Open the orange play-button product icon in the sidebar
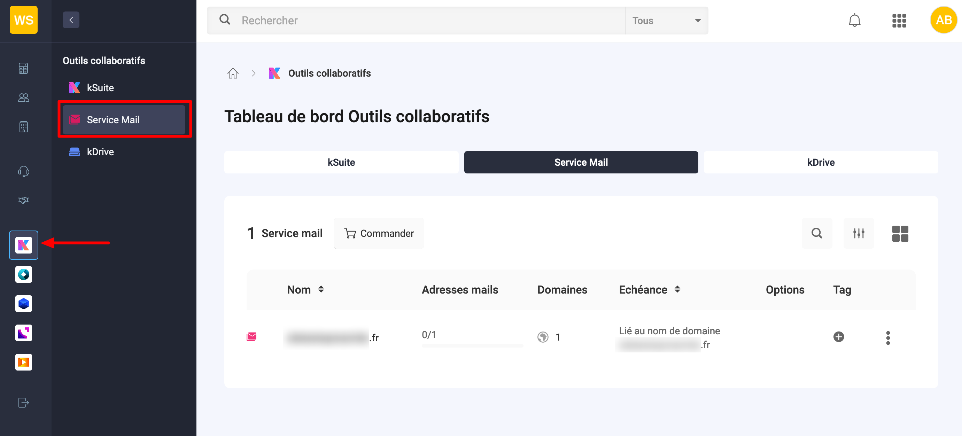Viewport: 962px width, 436px height. coord(24,363)
